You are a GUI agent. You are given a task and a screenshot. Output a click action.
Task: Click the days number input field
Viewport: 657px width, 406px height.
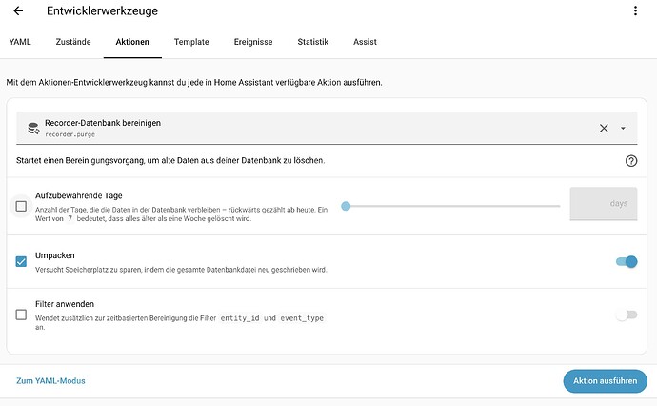[604, 203]
